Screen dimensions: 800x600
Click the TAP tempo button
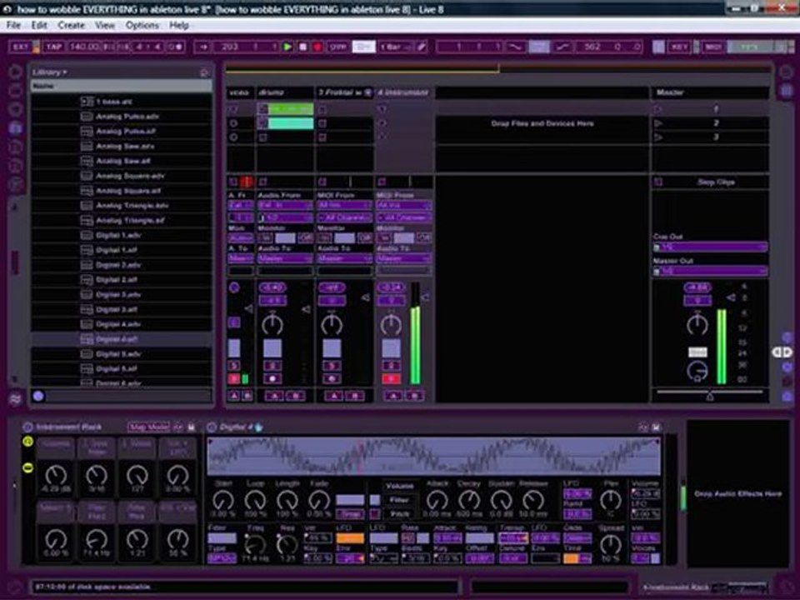click(x=53, y=47)
